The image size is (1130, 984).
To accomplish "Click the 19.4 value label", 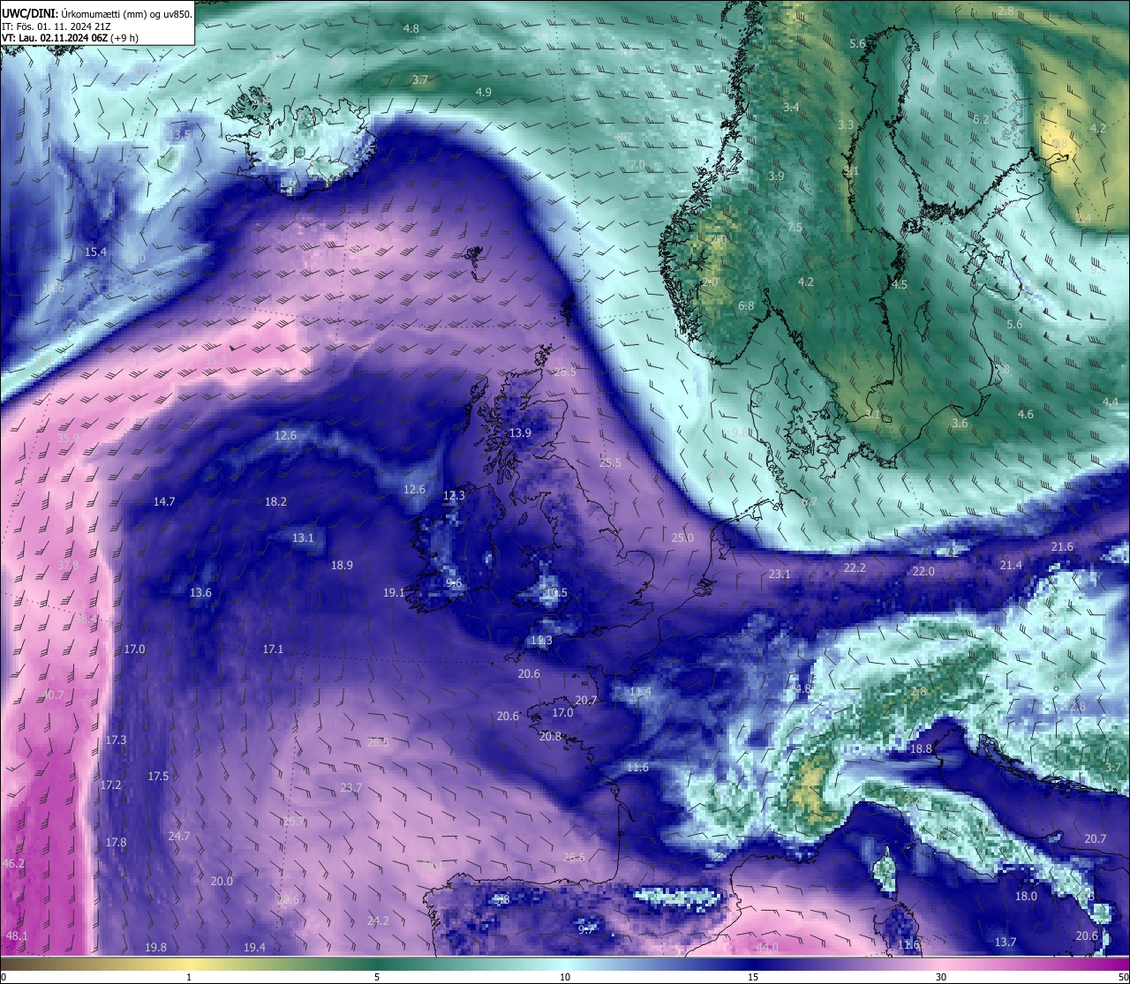I will [x=254, y=947].
